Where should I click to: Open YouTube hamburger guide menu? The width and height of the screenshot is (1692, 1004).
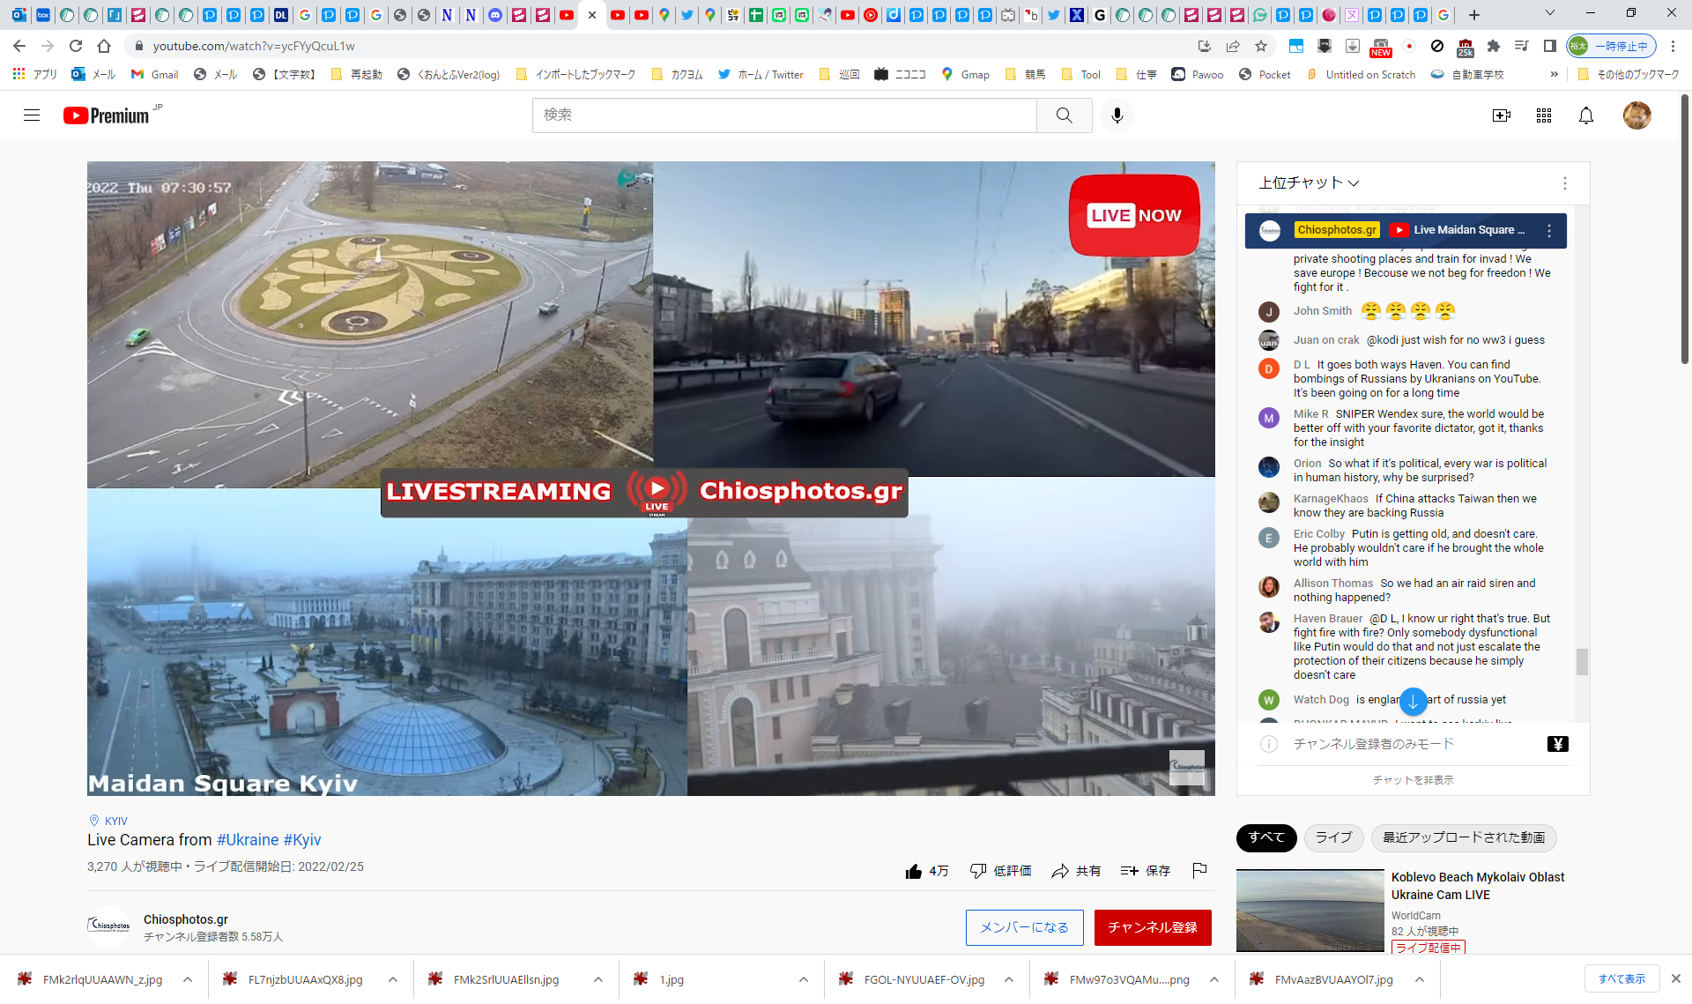tap(32, 115)
